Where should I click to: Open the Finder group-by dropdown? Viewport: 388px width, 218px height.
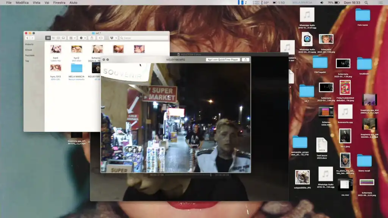72,38
